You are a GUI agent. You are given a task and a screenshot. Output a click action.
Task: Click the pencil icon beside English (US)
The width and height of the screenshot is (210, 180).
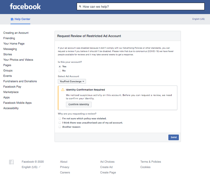click(x=40, y=167)
